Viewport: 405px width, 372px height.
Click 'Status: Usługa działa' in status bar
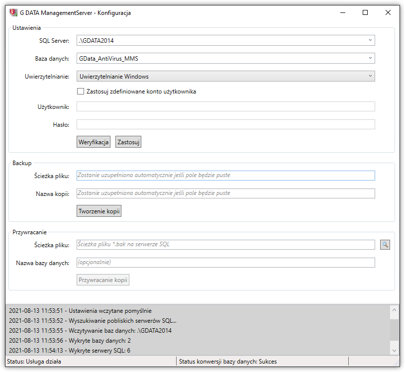(34, 362)
